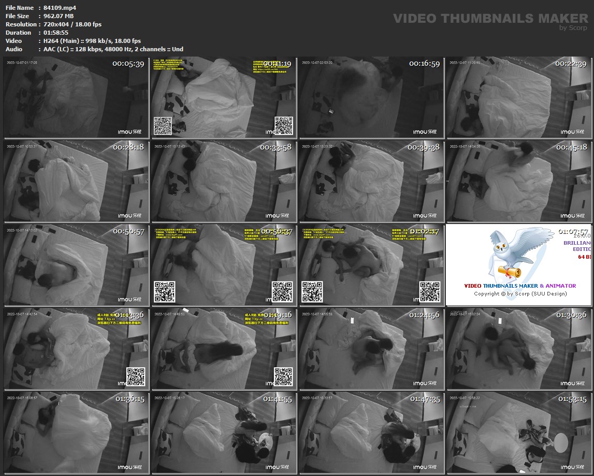This screenshot has width=594, height=476.
Task: Click the QR code in the 01:19:16 thumbnail
Action: [x=283, y=376]
